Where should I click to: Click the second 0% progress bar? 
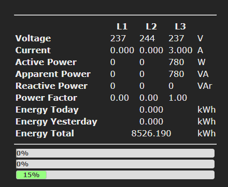[x=115, y=164]
